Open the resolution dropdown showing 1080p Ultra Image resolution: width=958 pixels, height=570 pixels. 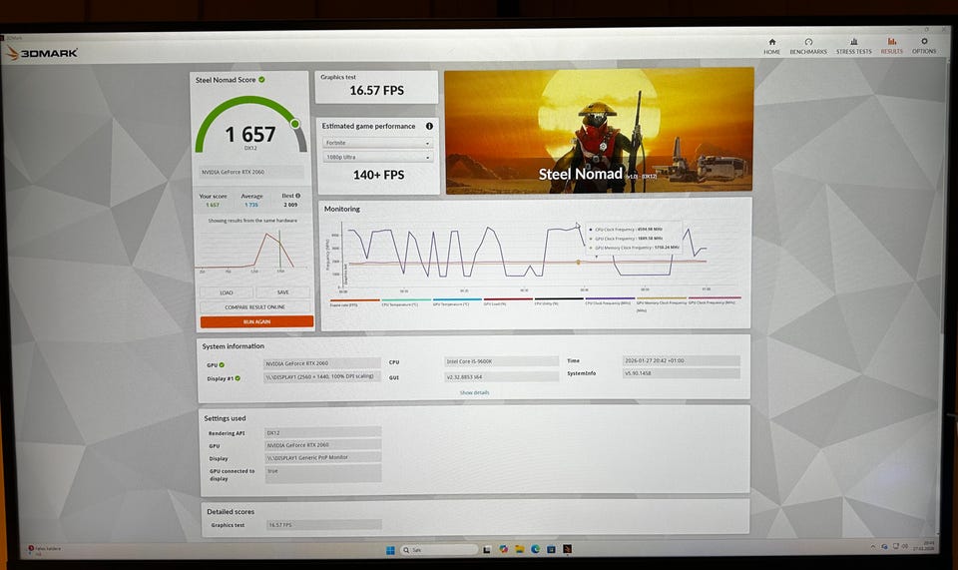click(377, 157)
